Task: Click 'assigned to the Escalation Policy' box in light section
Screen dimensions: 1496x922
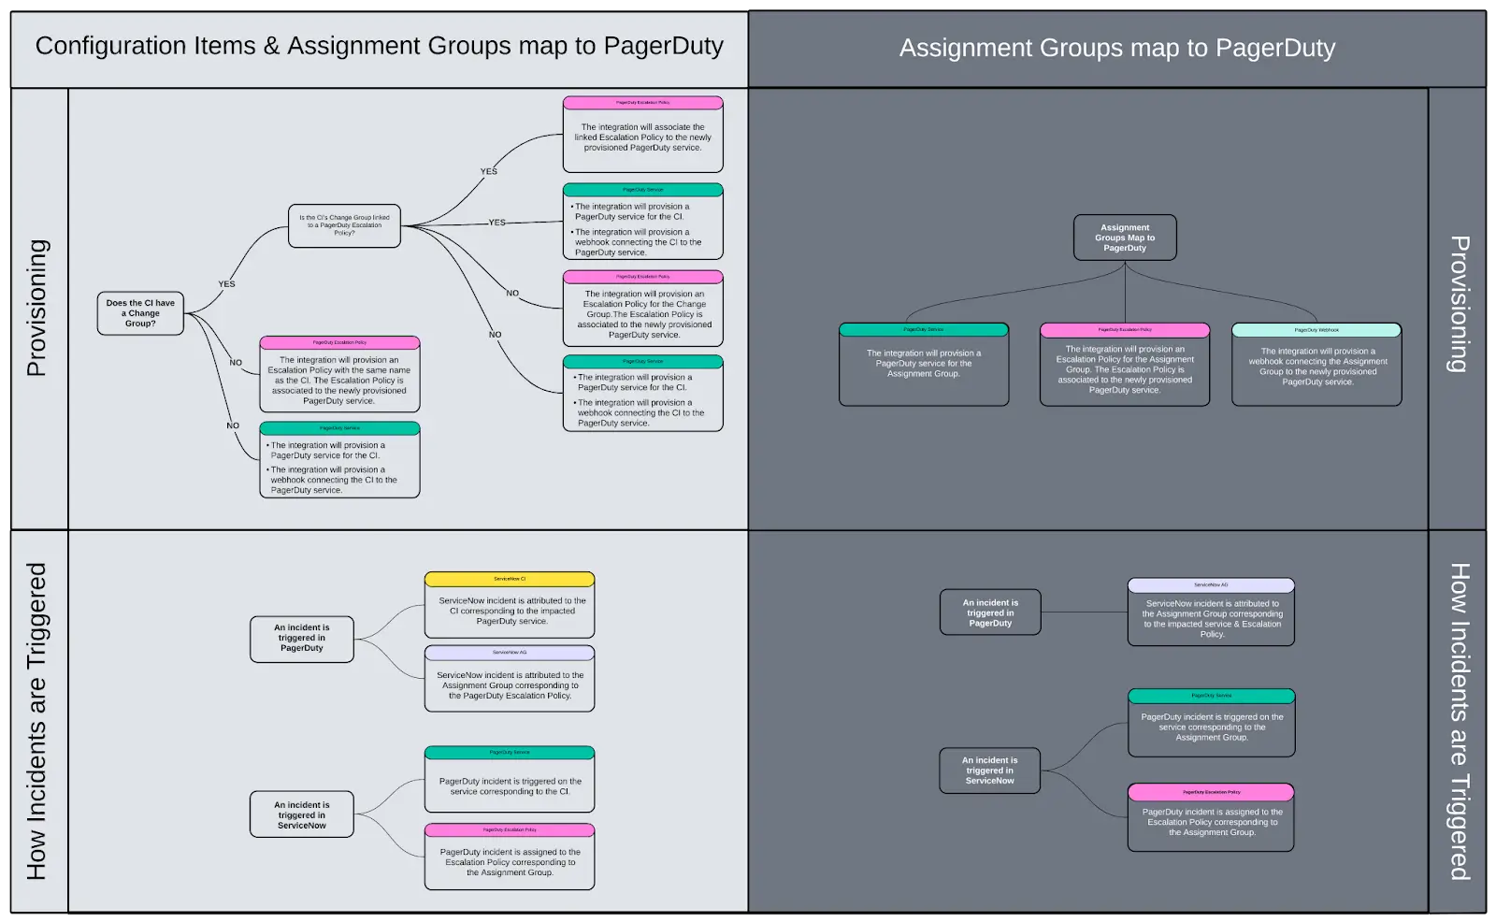Action: click(510, 857)
